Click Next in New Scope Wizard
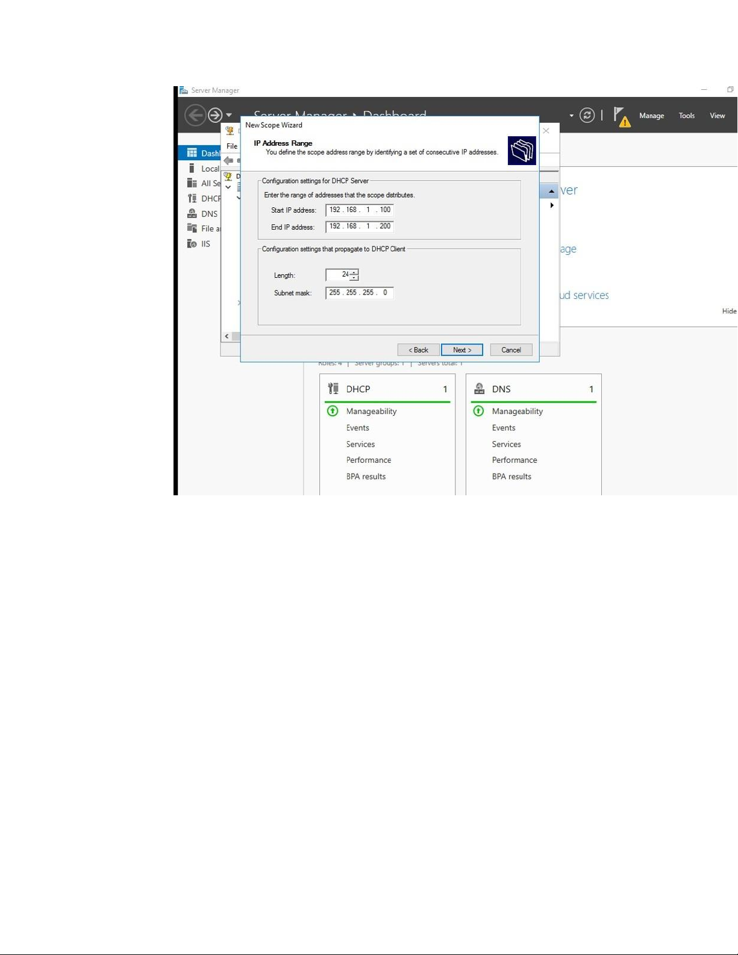Viewport: 738px width, 955px height. click(462, 350)
